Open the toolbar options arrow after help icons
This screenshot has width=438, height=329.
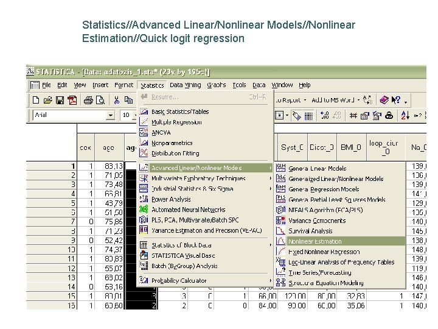(406, 102)
